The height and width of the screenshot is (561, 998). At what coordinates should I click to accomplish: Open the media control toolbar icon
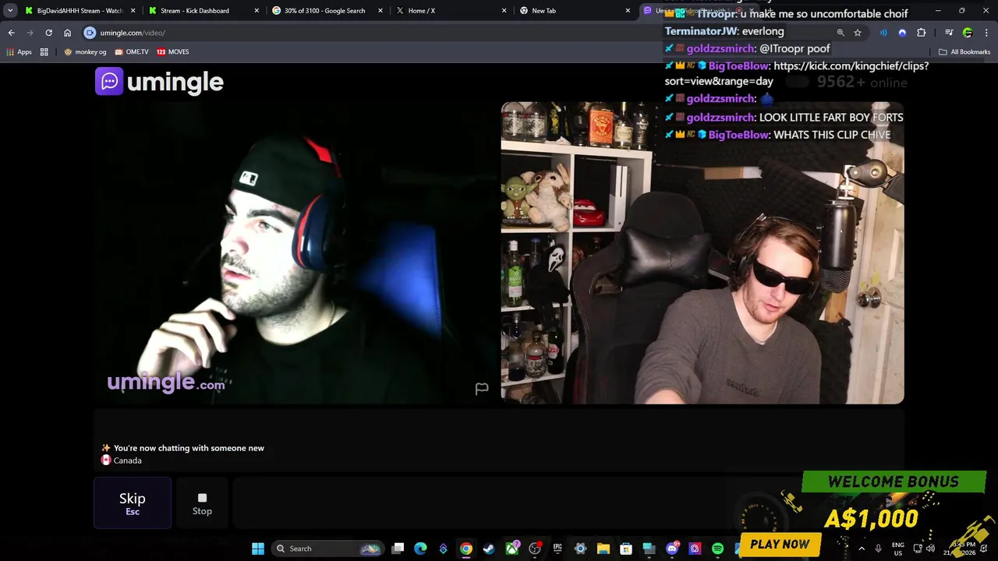[949, 33]
